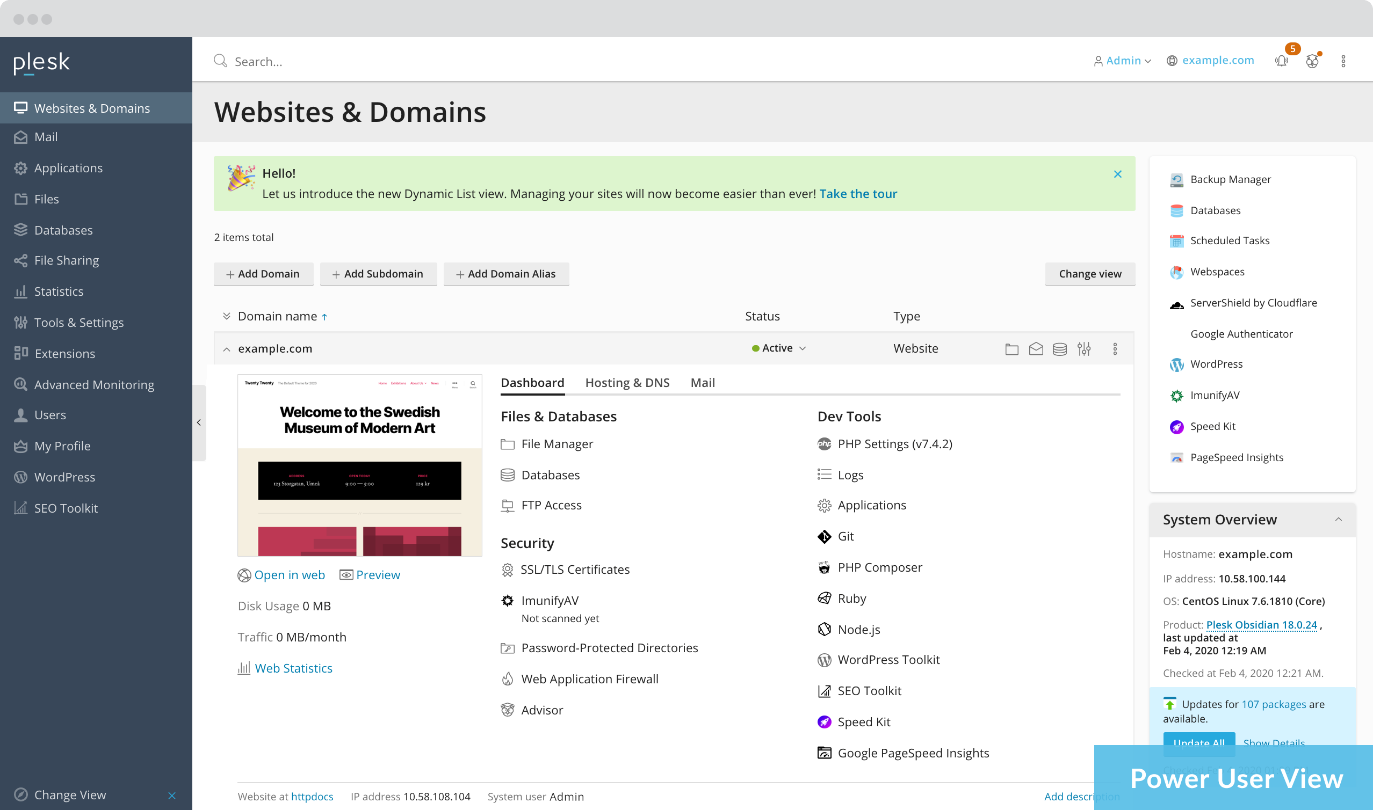Click the Search input field
The width and height of the screenshot is (1373, 810).
(x=258, y=61)
